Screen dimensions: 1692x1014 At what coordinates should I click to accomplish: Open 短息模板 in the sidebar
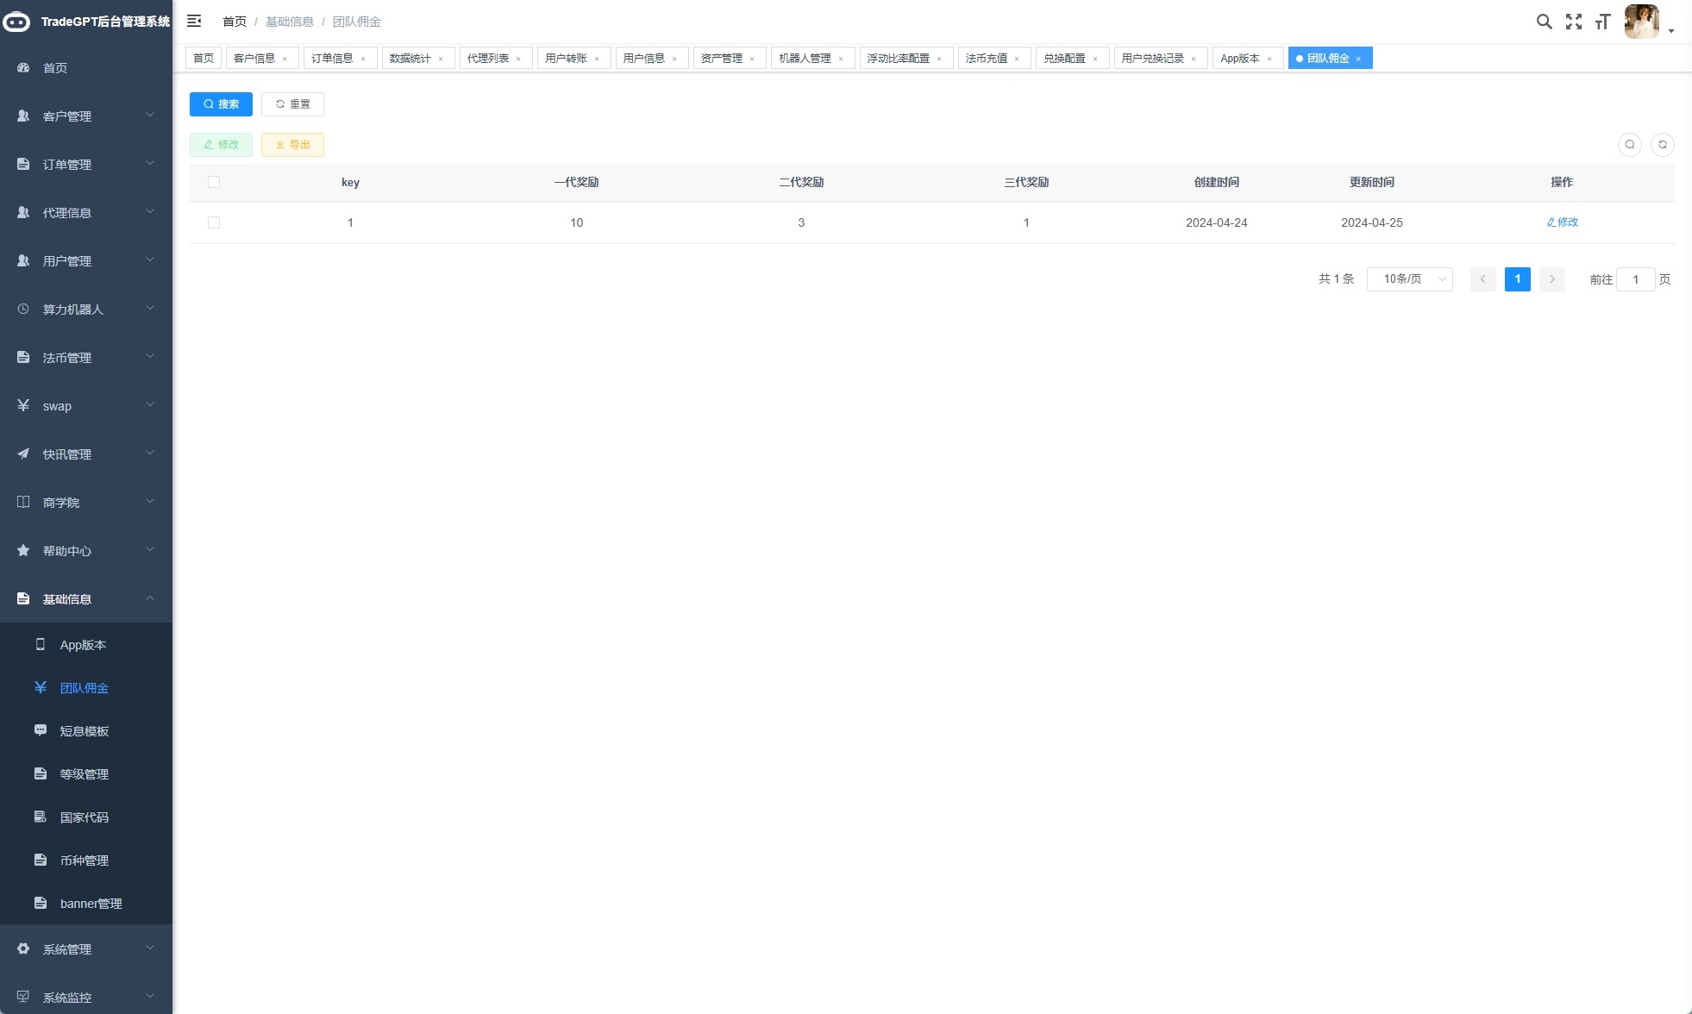(84, 731)
